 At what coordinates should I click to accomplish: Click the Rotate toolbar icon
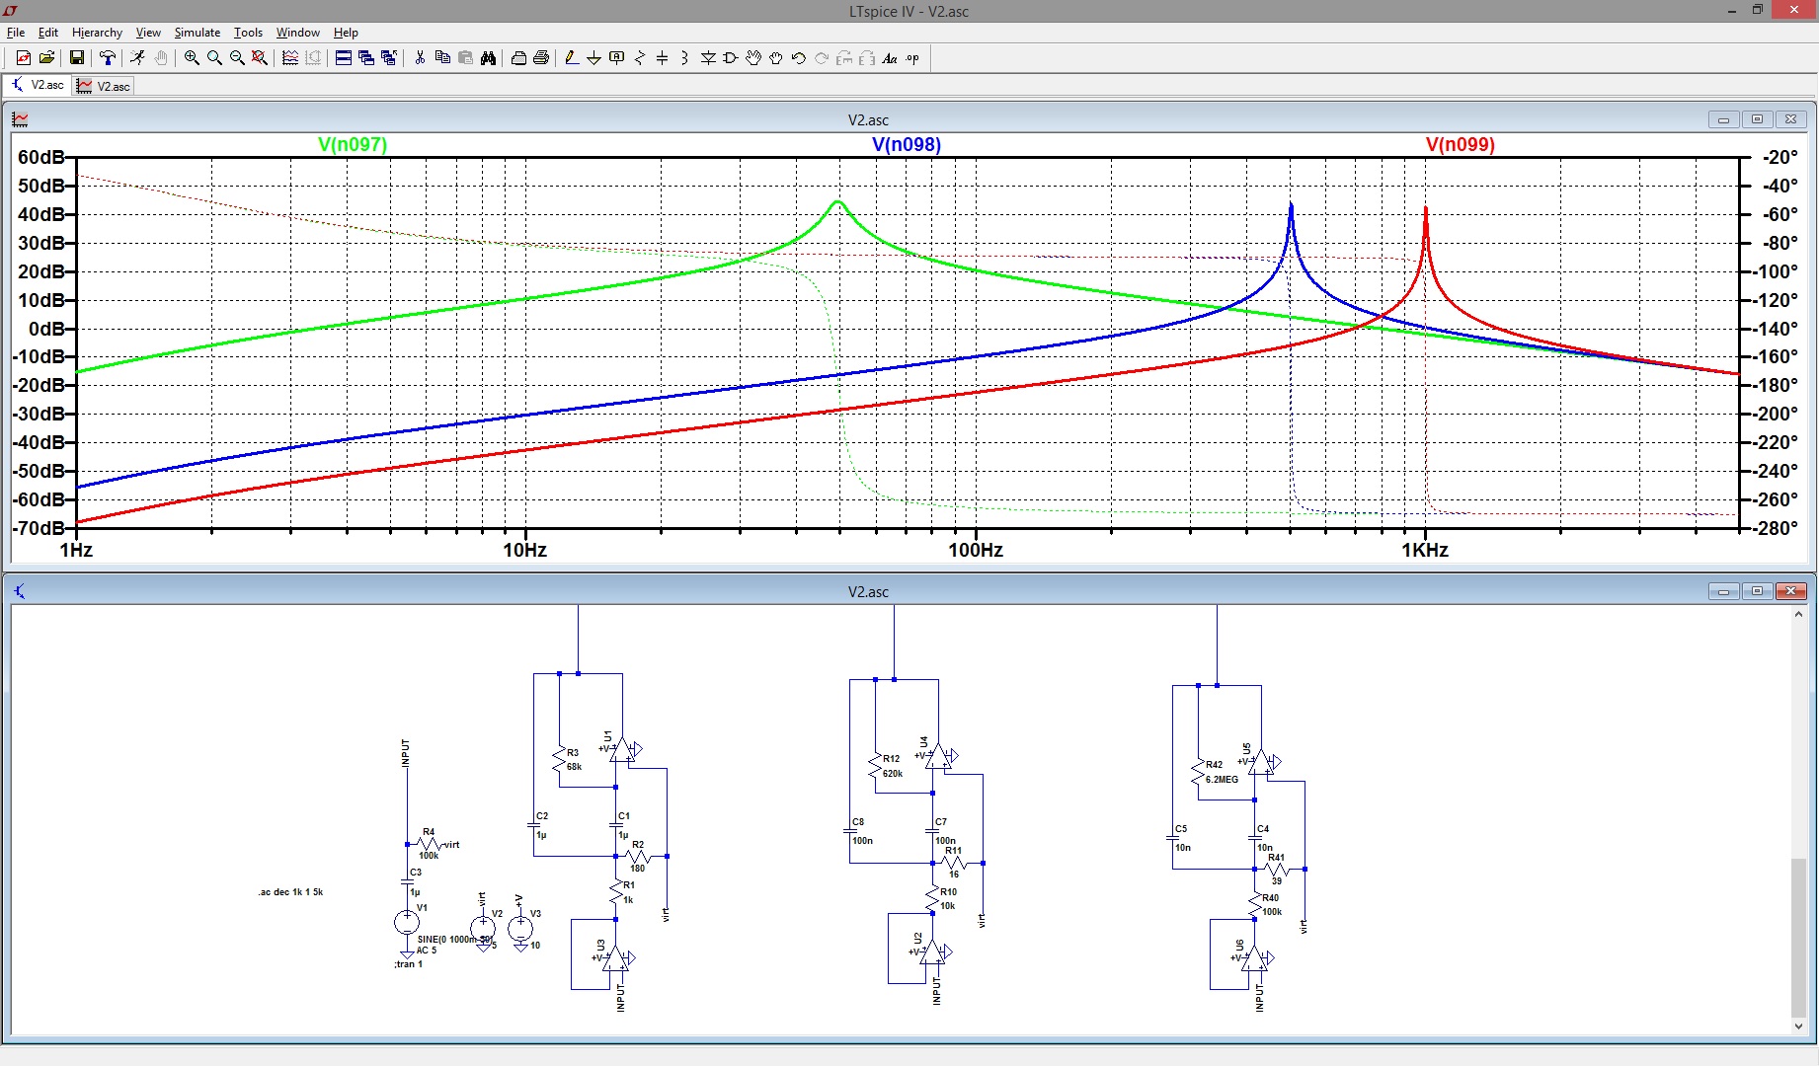tap(844, 58)
